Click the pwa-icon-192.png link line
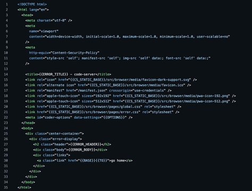This screenshot has width=252, height=191. (131, 96)
